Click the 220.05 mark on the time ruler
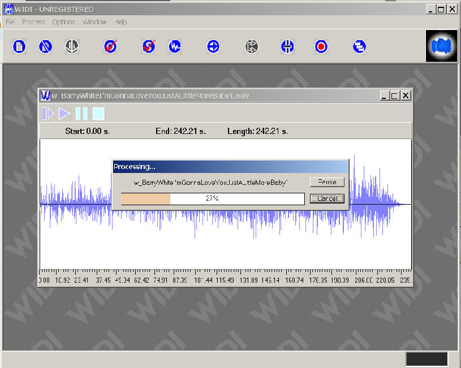Viewport: 461px width, 368px height. click(x=385, y=280)
